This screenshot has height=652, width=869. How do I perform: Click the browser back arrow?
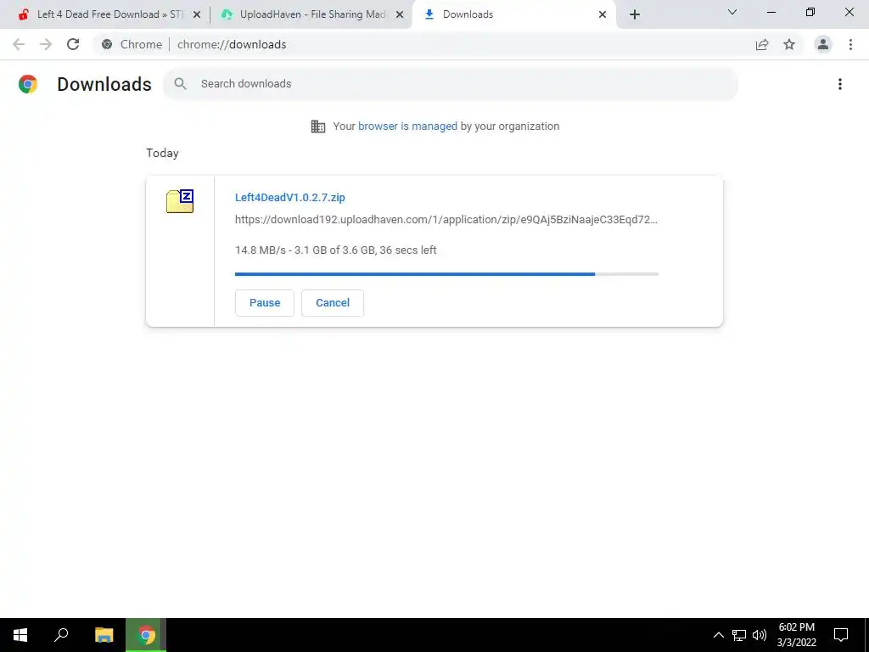(x=19, y=44)
